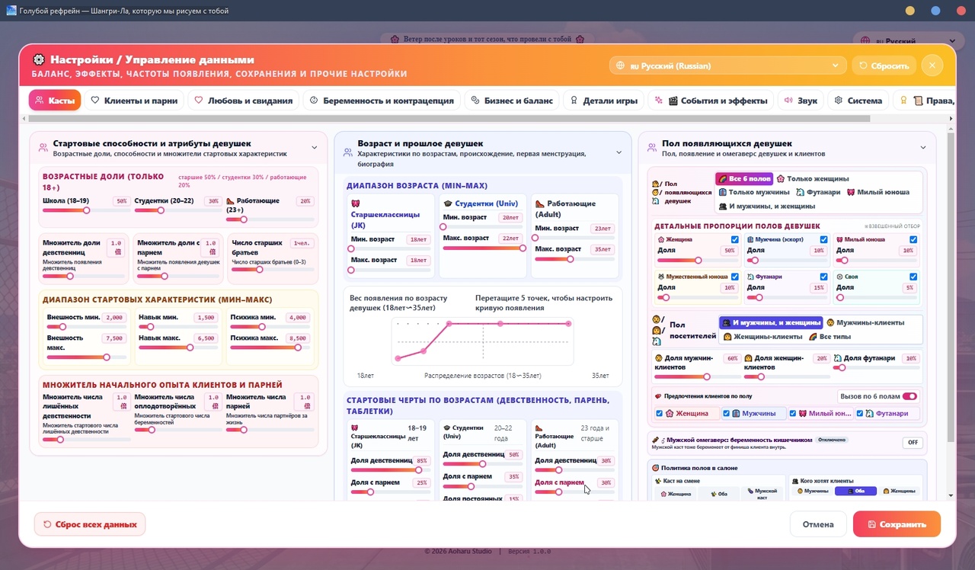Click the heart icon on Клиенты и парни tab
975x570 pixels.
tap(95, 100)
